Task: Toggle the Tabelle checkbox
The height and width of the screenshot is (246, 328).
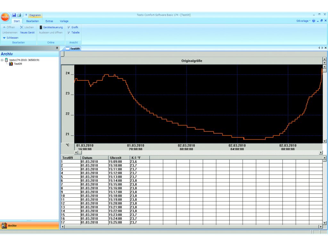Action: point(69,32)
